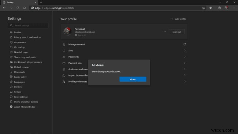Click the Sync circular arrows icon

pyautogui.click(x=64, y=51)
